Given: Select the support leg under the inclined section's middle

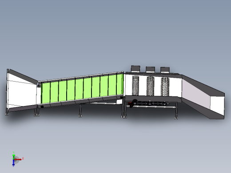Looking at the screenshot, I should [x=80, y=110].
